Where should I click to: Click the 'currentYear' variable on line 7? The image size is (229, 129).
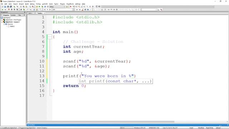click(88, 47)
